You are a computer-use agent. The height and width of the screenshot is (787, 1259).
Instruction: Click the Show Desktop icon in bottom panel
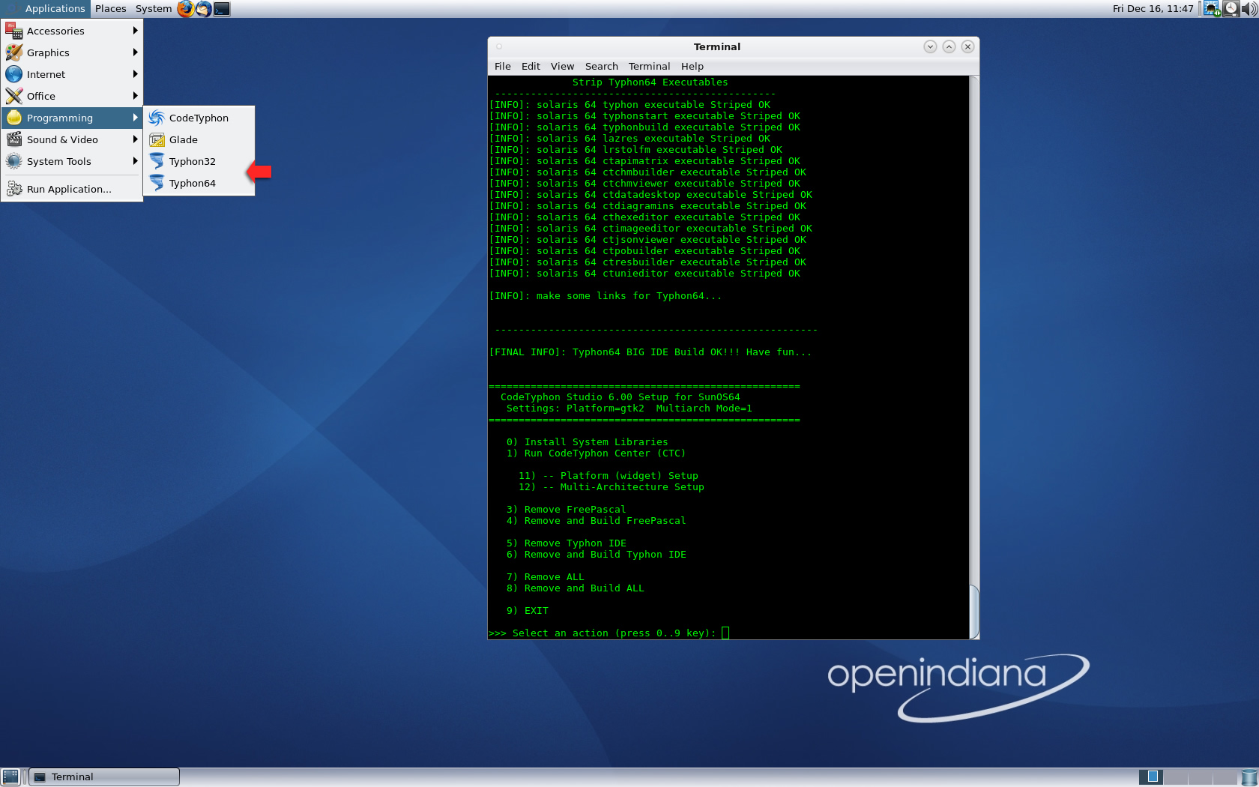[10, 777]
